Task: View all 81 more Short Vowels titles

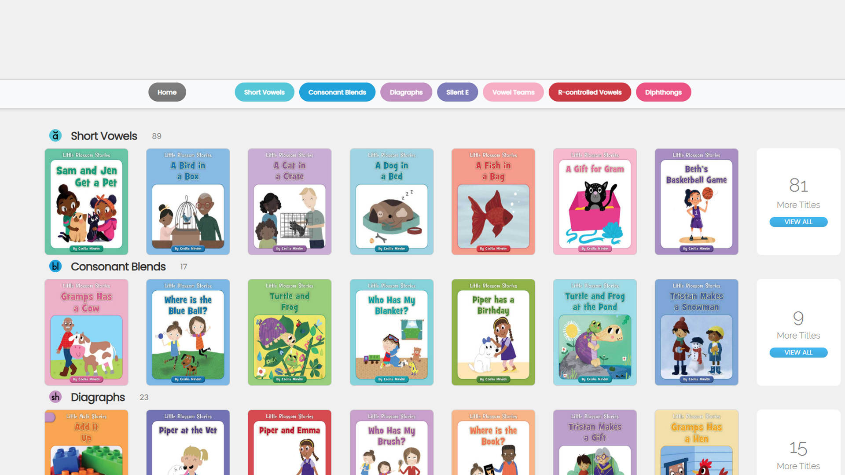Action: tap(798, 222)
